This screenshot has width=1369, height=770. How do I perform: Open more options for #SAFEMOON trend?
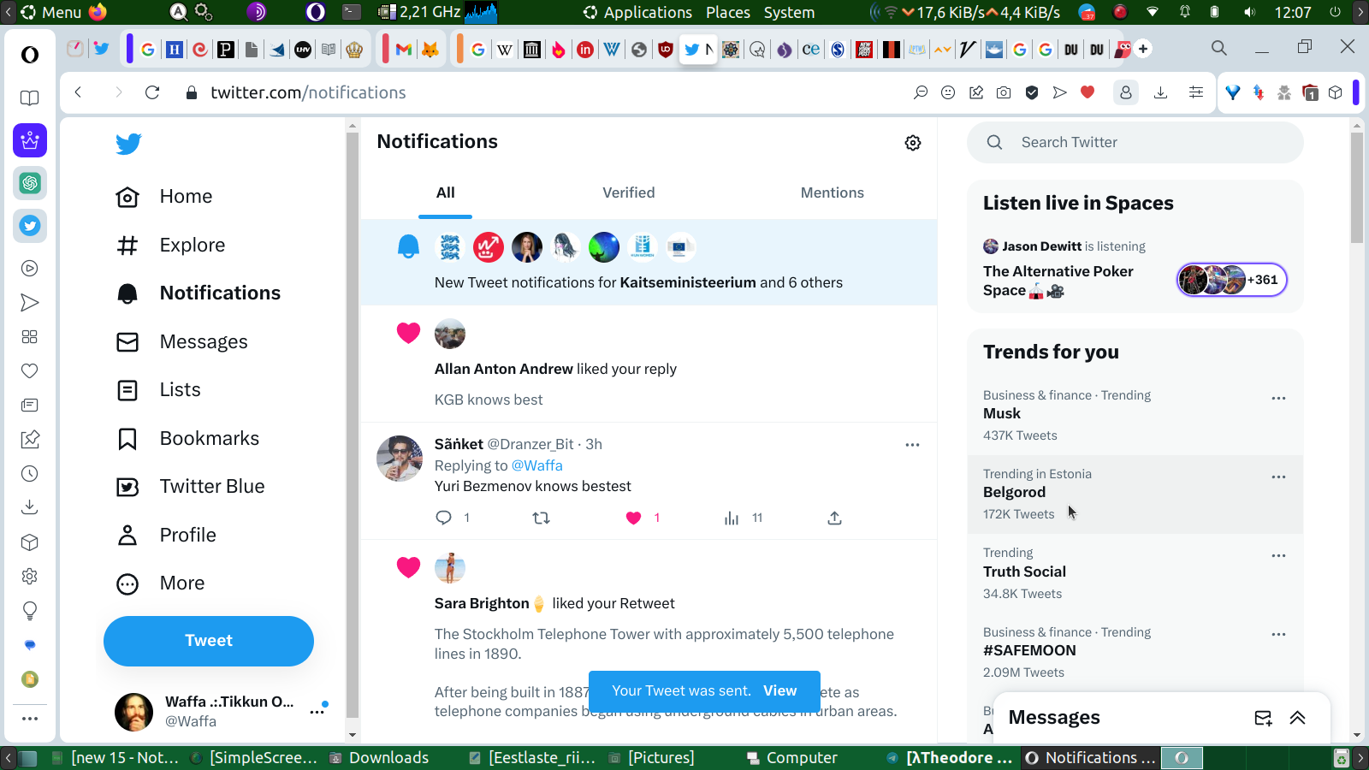[x=1278, y=634]
